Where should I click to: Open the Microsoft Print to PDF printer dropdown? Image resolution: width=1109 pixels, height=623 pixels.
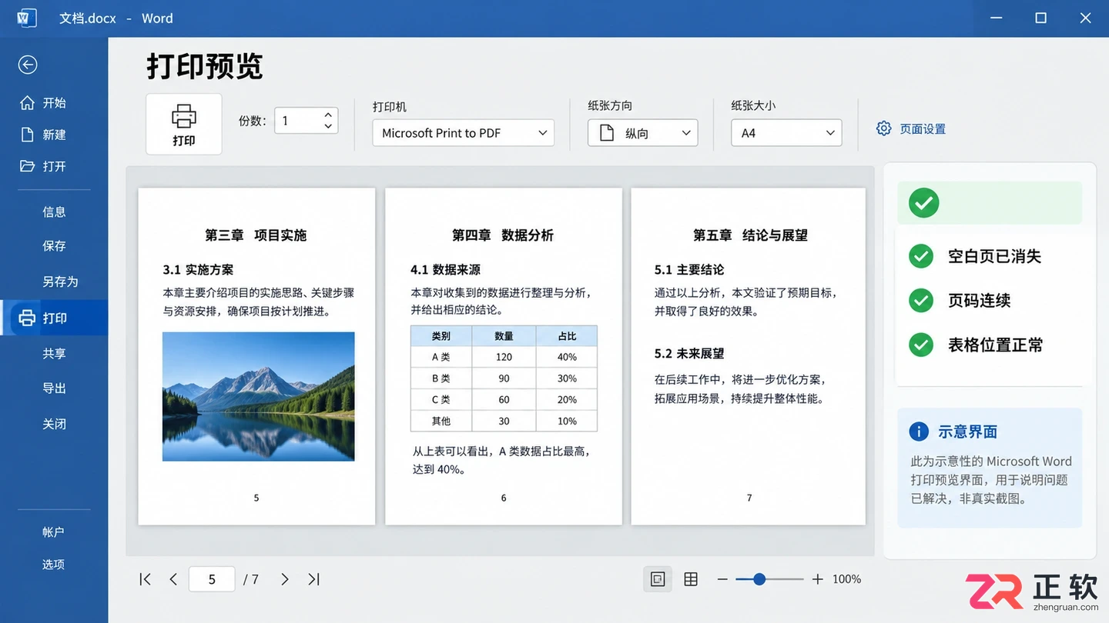pos(463,133)
